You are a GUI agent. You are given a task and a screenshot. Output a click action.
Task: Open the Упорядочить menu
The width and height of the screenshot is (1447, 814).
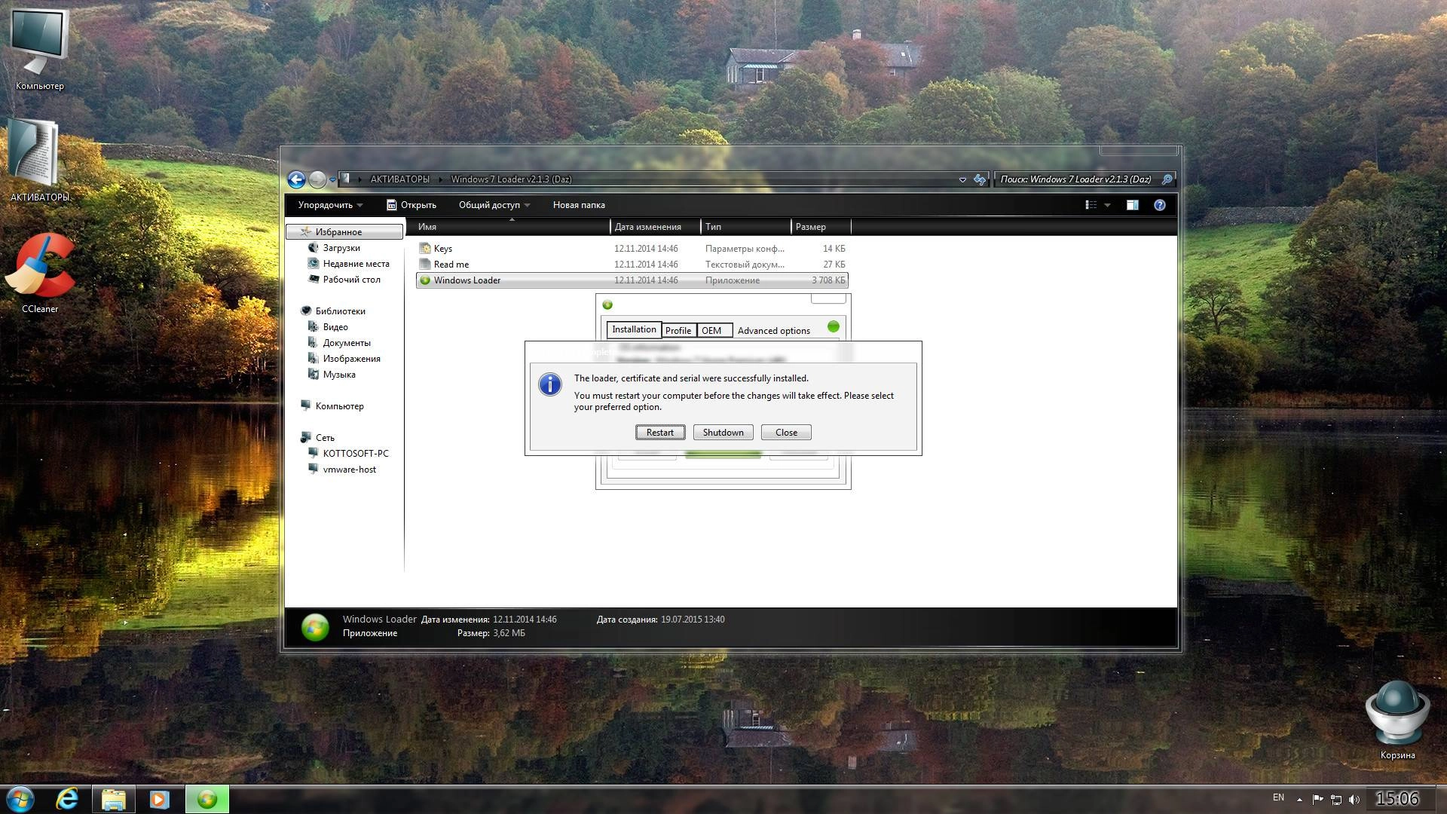pyautogui.click(x=330, y=205)
